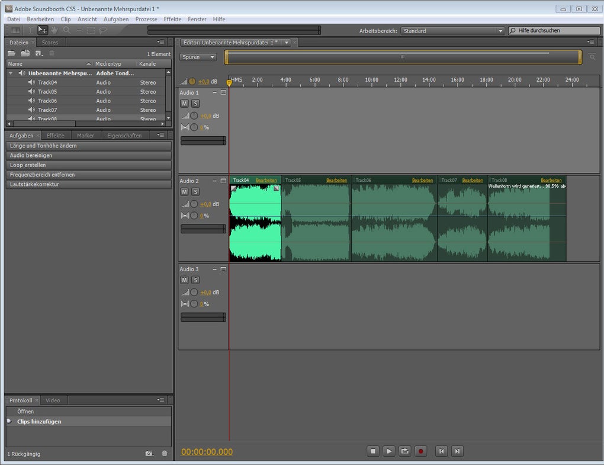604x465 pixels.
Task: Click the Audio 1 pan knob
Action: (194, 127)
